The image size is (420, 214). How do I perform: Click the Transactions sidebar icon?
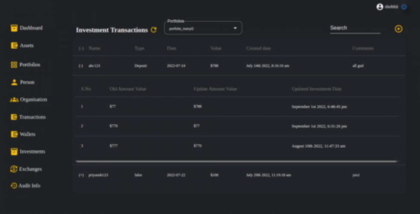tap(14, 117)
